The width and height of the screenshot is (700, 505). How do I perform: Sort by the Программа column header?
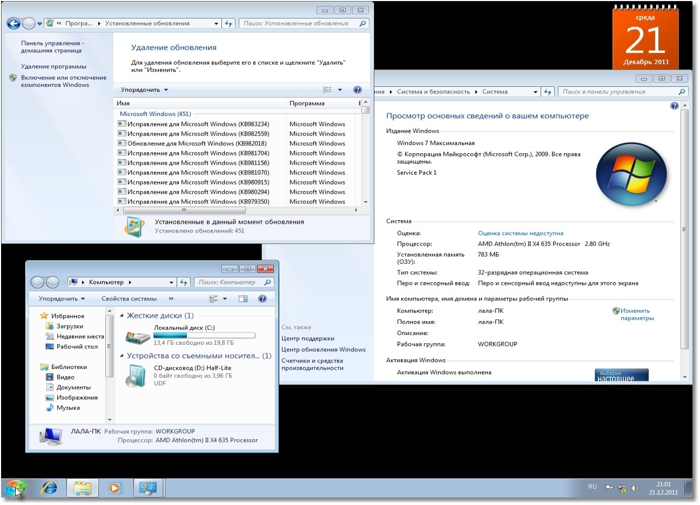(321, 103)
